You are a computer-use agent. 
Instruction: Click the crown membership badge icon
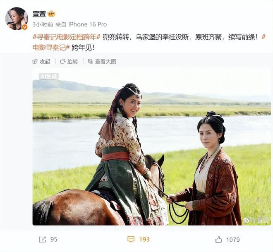point(51,14)
